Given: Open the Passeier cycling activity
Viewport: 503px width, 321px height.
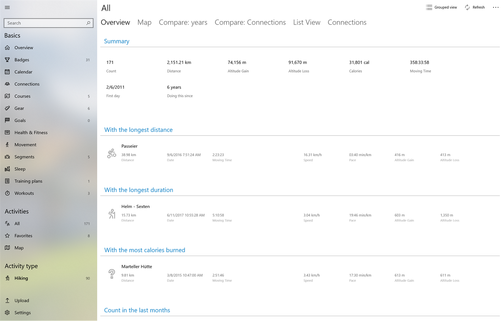Looking at the screenshot, I should (x=129, y=146).
